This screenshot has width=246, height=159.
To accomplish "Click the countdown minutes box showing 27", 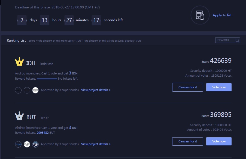I will coord(69,20).
